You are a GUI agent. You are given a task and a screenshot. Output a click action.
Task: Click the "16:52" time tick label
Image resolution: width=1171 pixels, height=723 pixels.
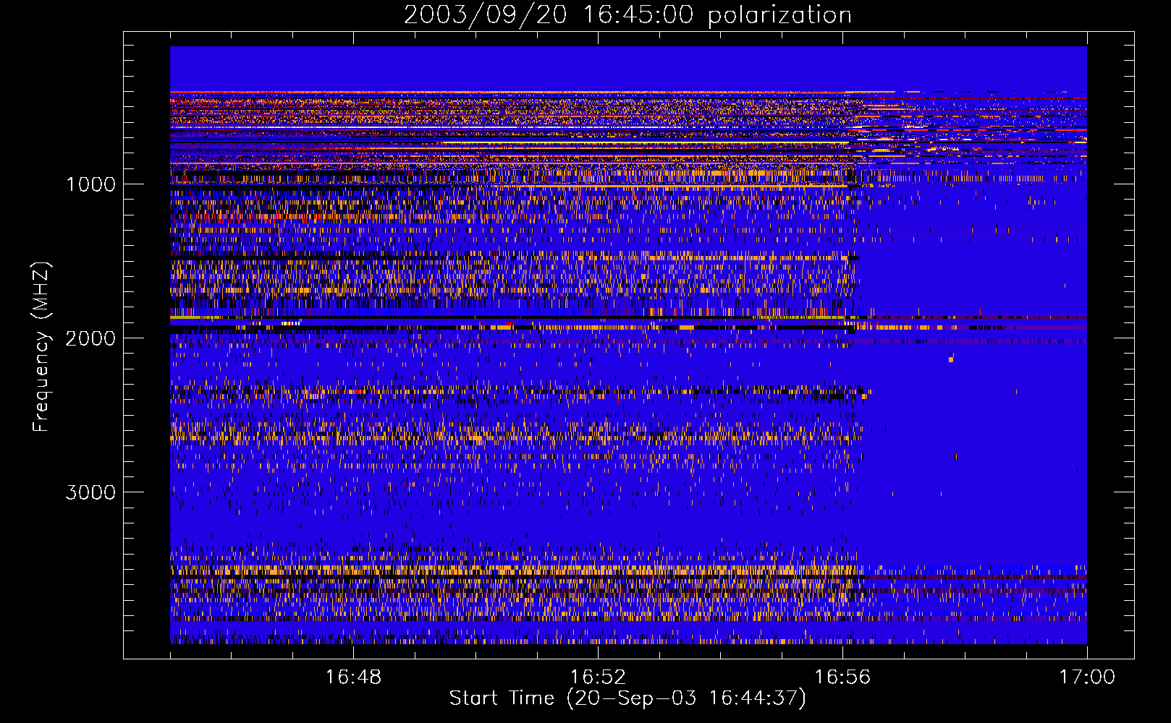click(598, 677)
